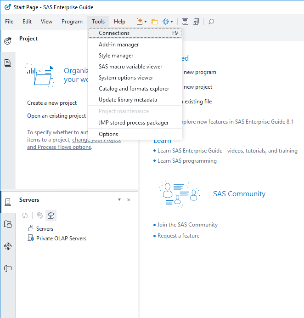Choose Update library metadata
The image size is (304, 318).
(x=135, y=100)
